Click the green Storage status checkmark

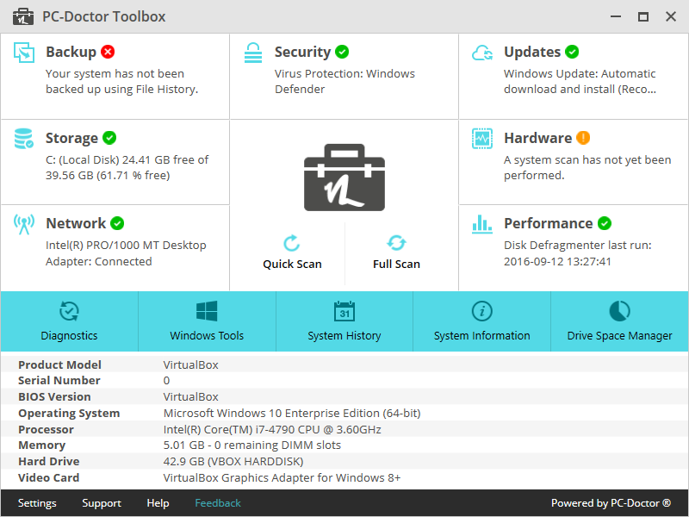pos(109,138)
